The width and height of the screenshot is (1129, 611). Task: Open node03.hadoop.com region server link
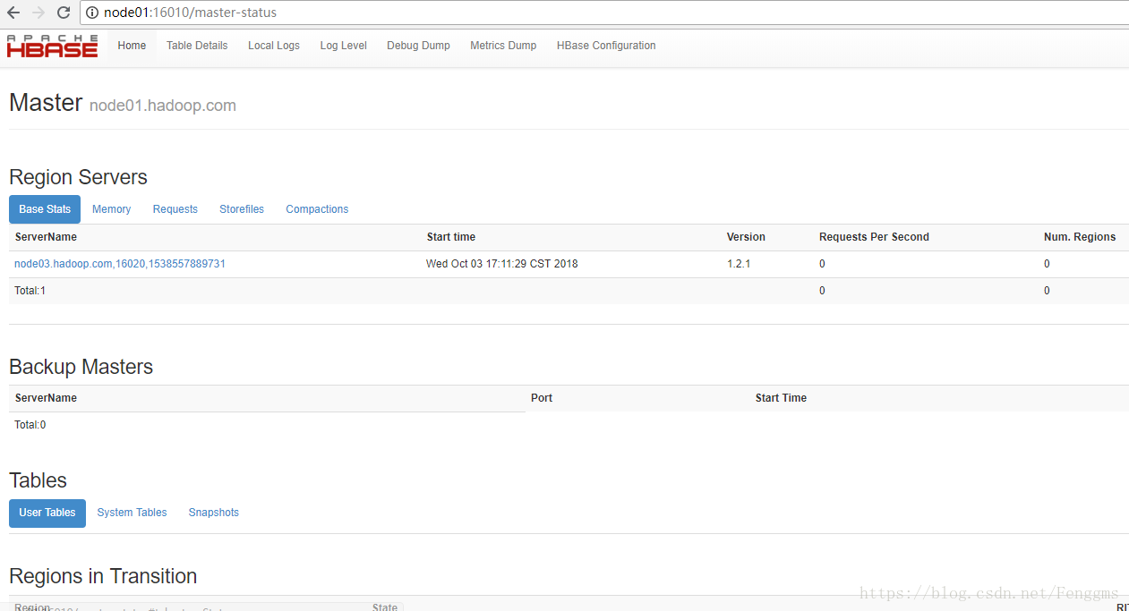click(120, 264)
